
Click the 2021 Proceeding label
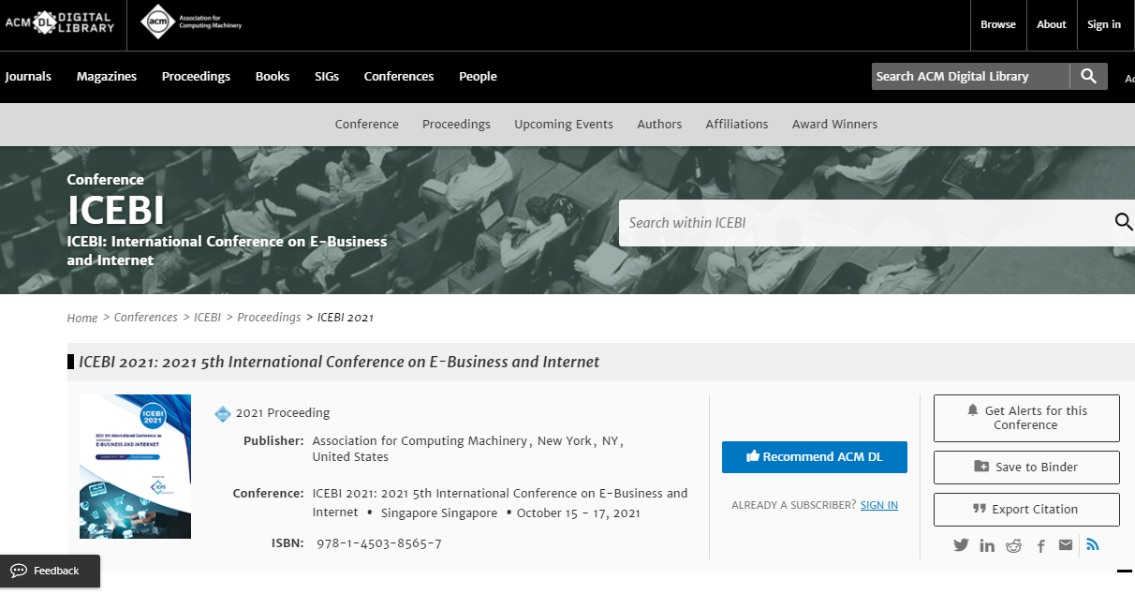point(283,413)
